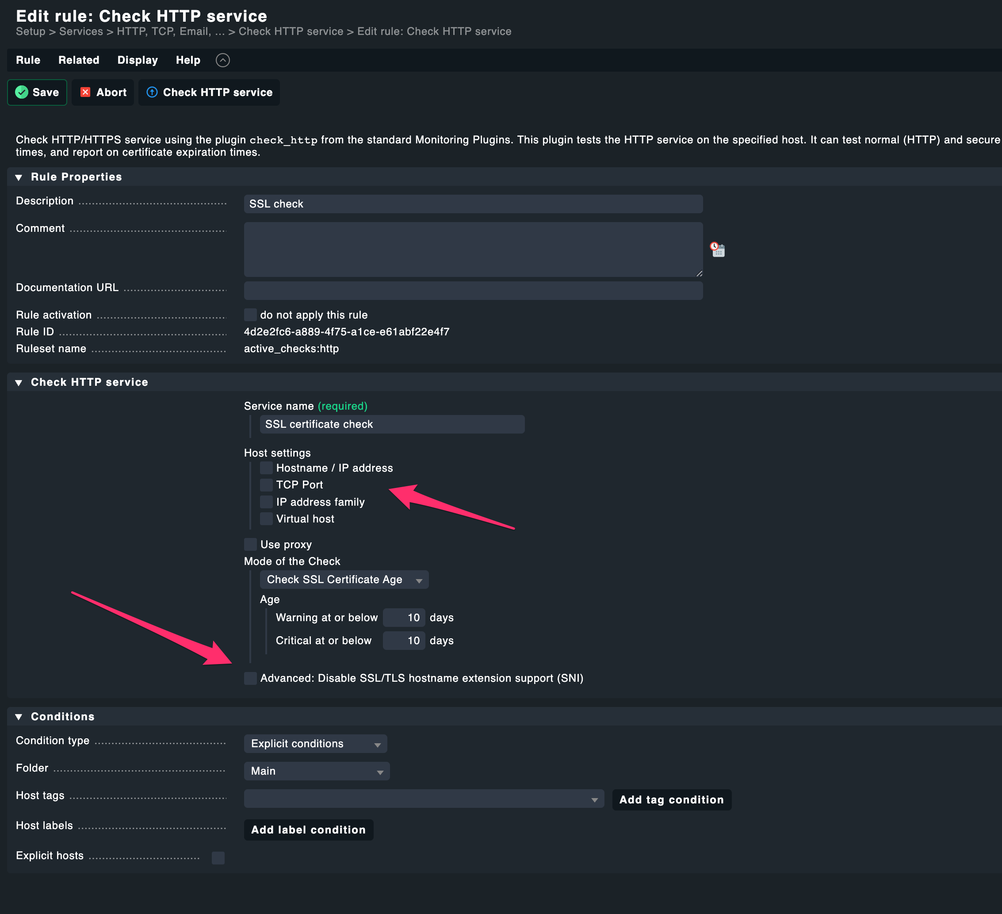Click the Add tag condition button

point(672,799)
